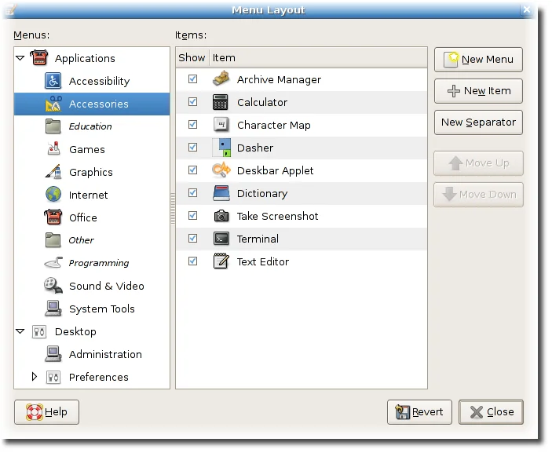Click the New Separator button
This screenshot has width=552, height=453.
click(478, 122)
